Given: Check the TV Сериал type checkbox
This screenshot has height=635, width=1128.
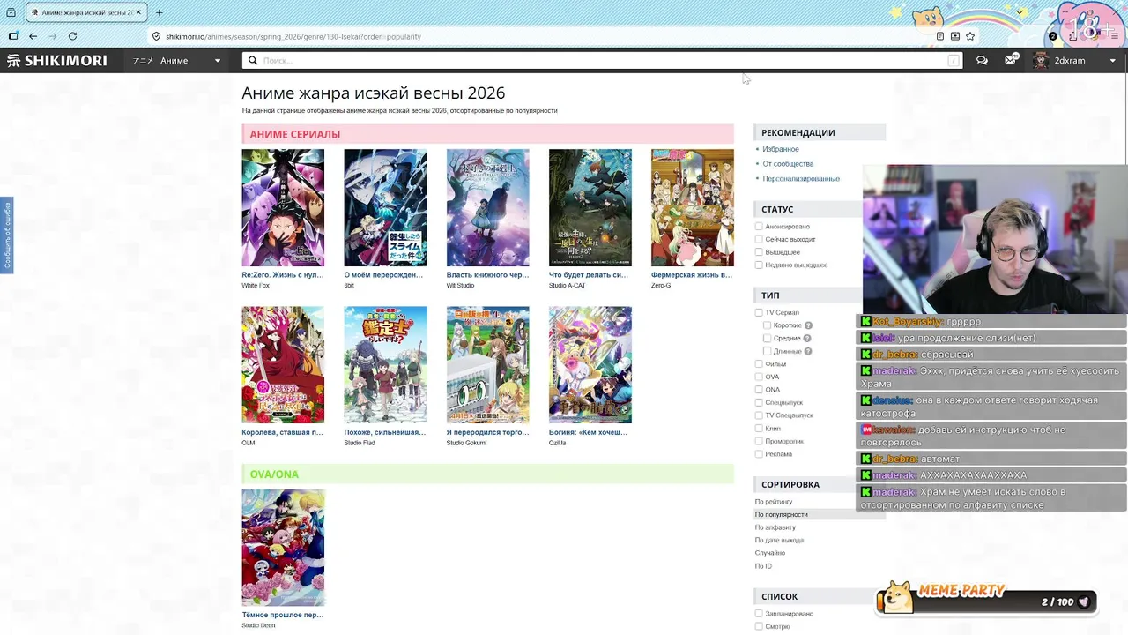Looking at the screenshot, I should click(759, 312).
